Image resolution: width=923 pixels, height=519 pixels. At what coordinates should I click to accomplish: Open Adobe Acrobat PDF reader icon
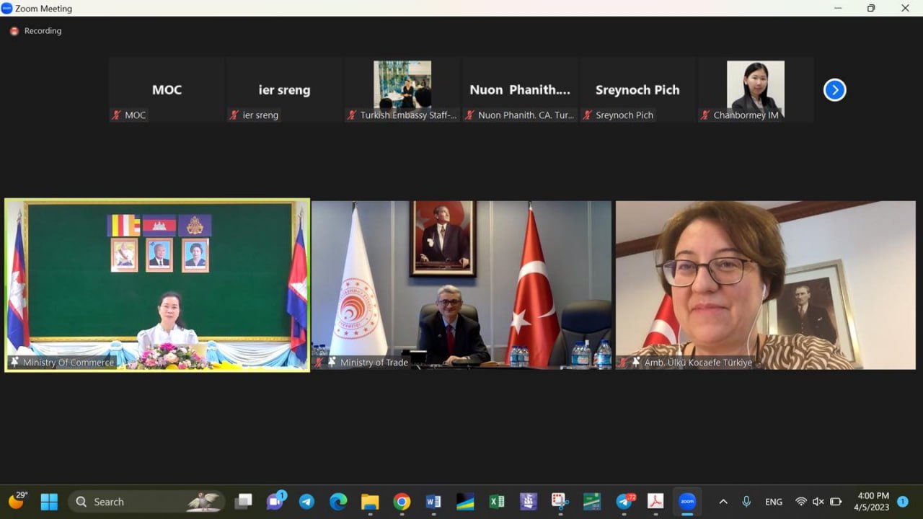655,502
